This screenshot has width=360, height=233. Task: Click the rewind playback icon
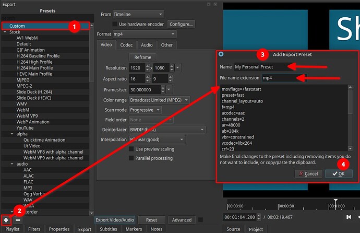click(x=358, y=217)
